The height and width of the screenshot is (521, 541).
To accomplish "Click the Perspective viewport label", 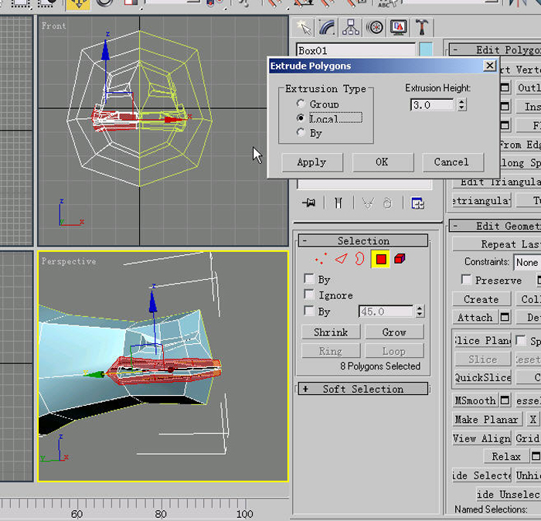I will tap(69, 261).
